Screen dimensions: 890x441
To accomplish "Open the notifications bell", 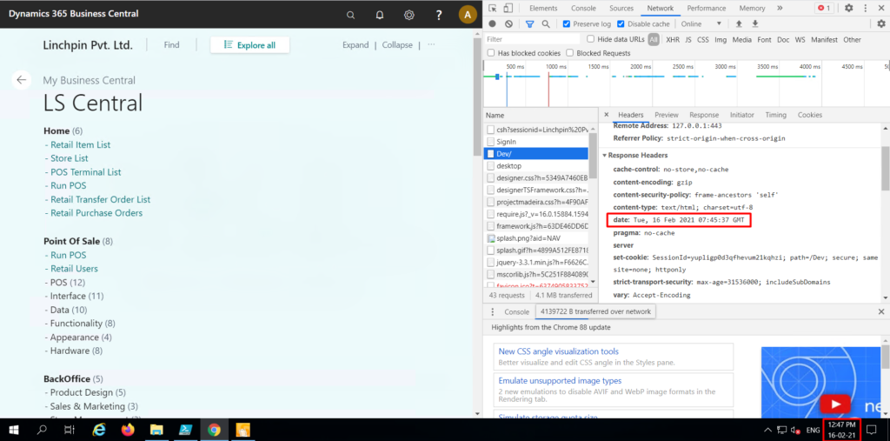I will coord(380,15).
